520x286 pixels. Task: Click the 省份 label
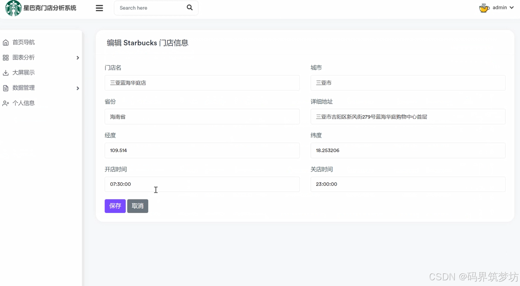coord(110,102)
